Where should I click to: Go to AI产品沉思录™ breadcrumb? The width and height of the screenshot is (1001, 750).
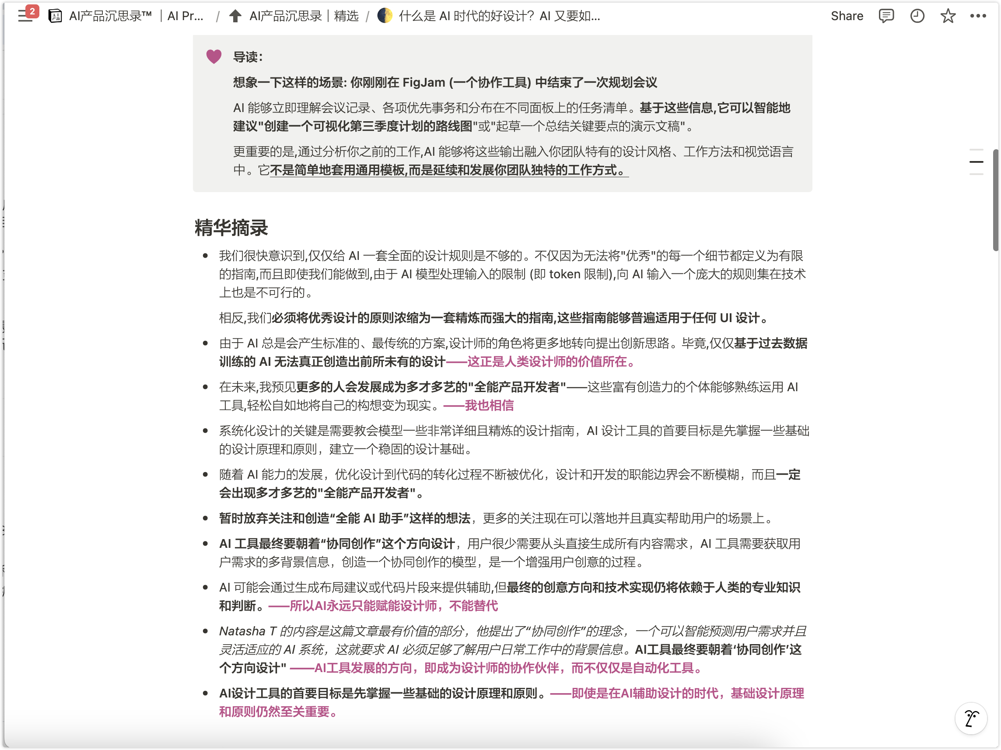(110, 16)
